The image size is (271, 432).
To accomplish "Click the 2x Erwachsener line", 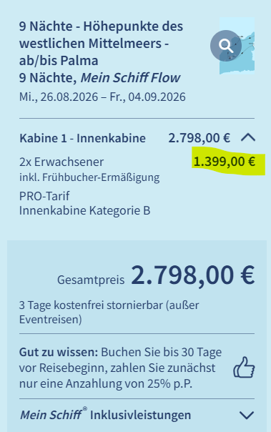I will [x=61, y=162].
